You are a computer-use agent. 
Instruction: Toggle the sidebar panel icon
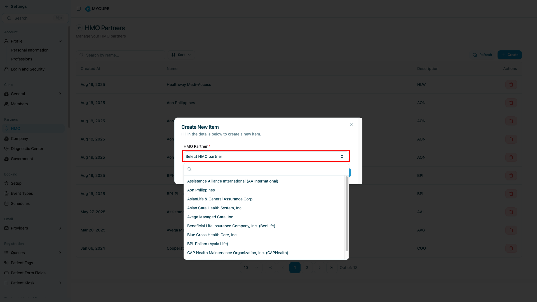tap(79, 9)
